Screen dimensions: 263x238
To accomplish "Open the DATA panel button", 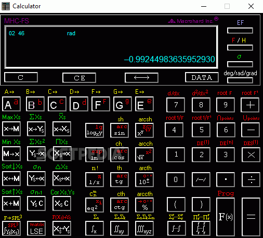I will pyautogui.click(x=202, y=77).
